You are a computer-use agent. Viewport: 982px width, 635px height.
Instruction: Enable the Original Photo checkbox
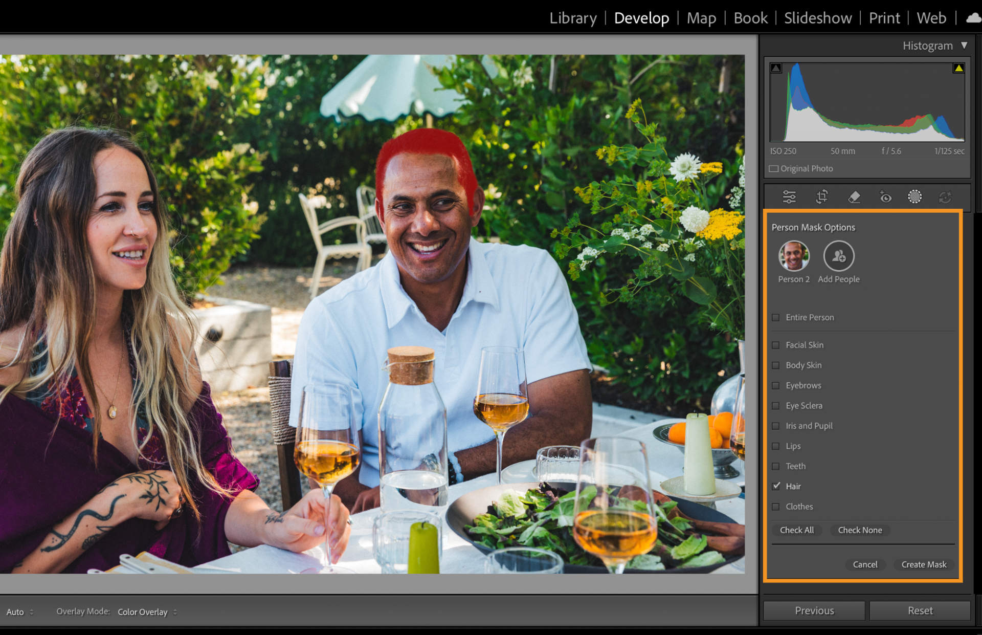(774, 168)
